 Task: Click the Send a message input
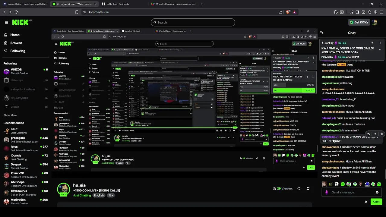pos(352,192)
